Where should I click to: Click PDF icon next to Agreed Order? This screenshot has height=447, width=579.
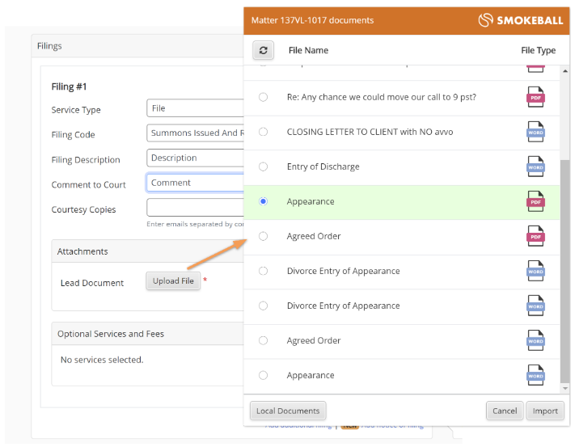pos(535,236)
